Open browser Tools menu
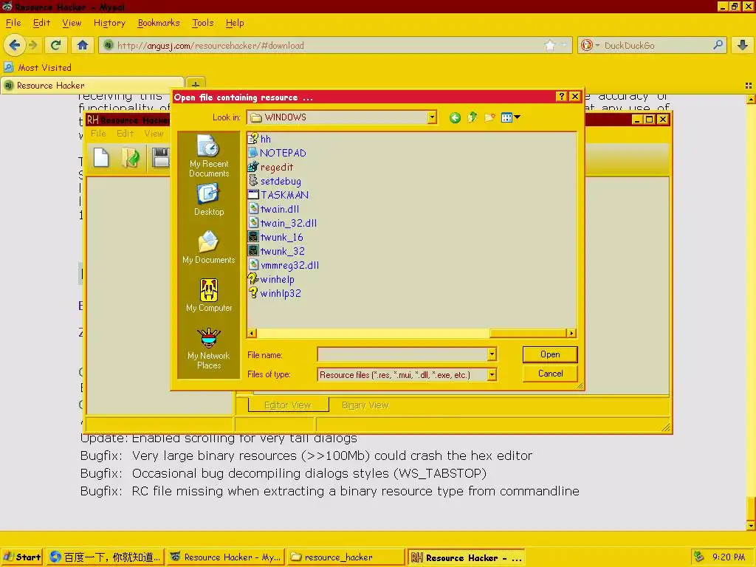Image resolution: width=756 pixels, height=567 pixels. 202,23
